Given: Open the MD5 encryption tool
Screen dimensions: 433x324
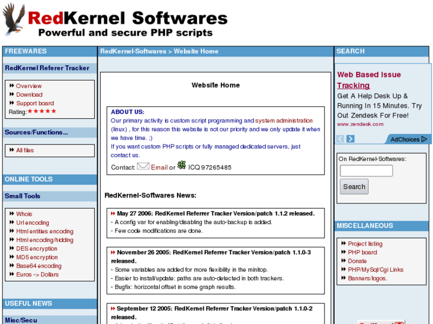Looking at the screenshot, I should [37, 257].
